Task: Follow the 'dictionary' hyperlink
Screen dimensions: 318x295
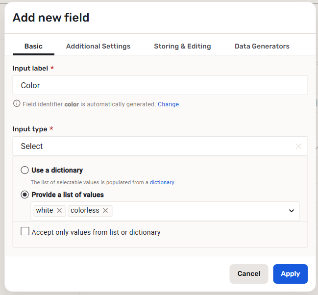Action: pos(162,182)
